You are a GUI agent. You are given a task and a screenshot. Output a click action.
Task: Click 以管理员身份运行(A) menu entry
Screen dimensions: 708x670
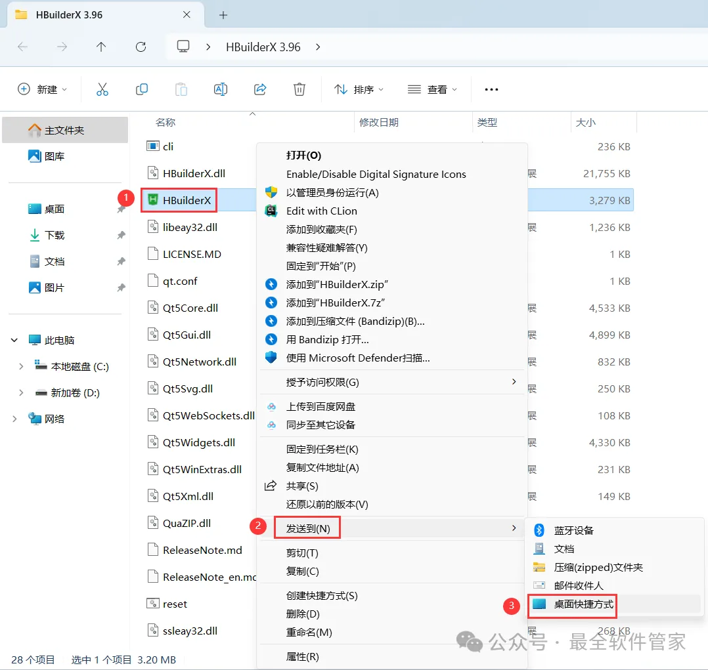(x=332, y=193)
